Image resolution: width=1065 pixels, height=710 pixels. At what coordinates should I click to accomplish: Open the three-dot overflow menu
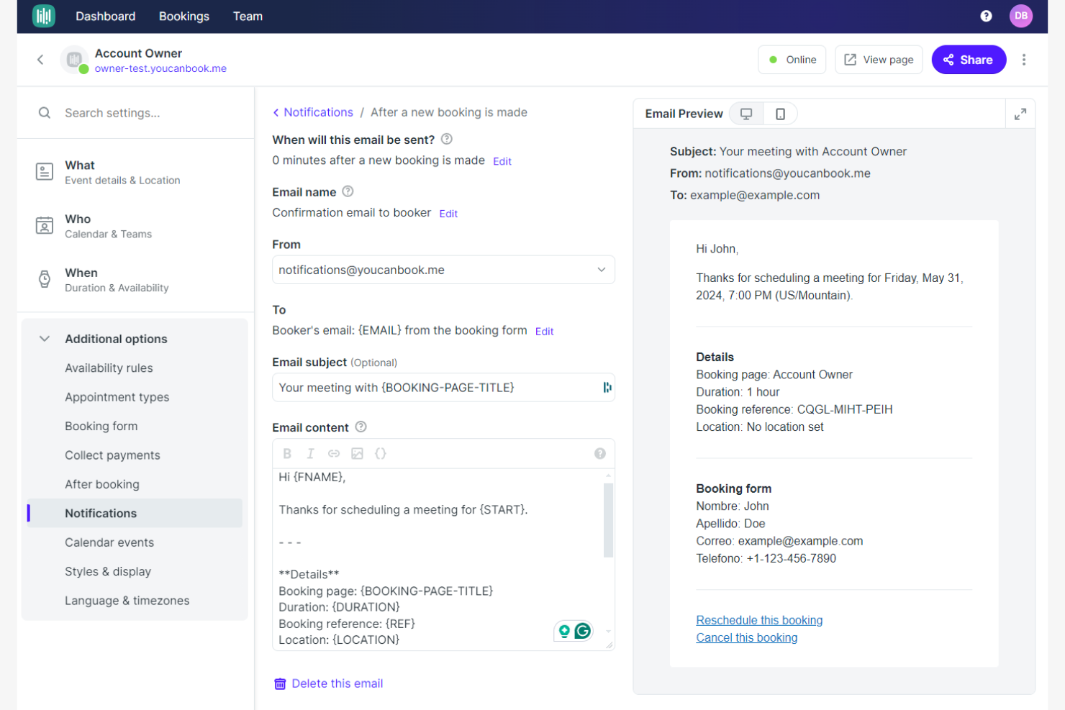[x=1024, y=60]
